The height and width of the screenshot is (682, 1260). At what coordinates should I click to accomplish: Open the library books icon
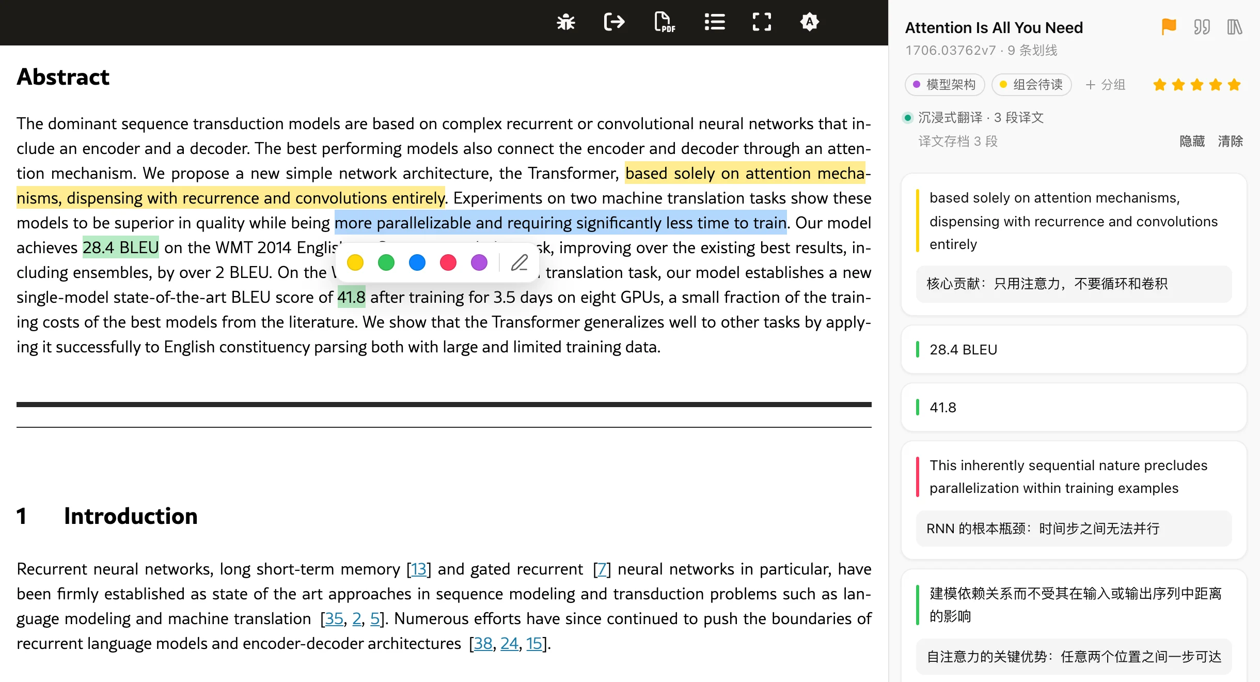[1235, 27]
